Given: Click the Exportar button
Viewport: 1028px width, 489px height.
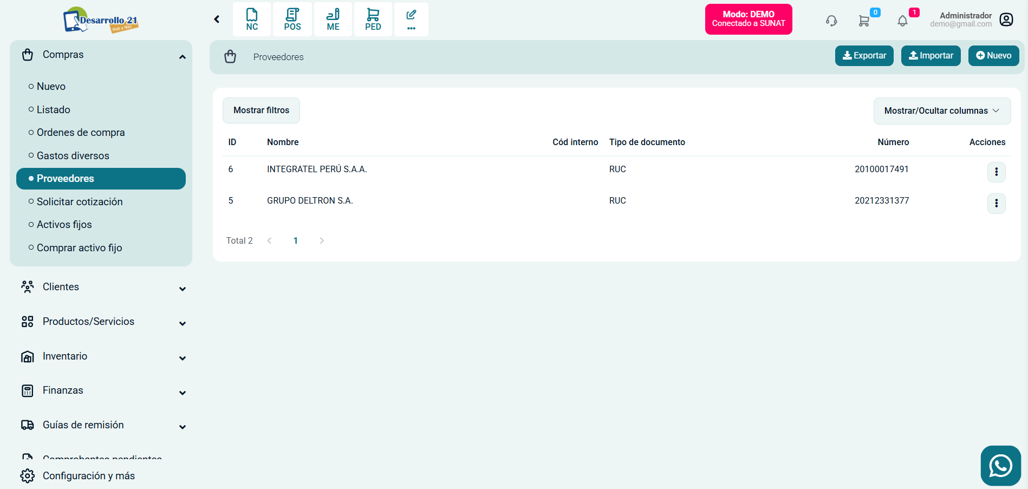Looking at the screenshot, I should pos(864,56).
